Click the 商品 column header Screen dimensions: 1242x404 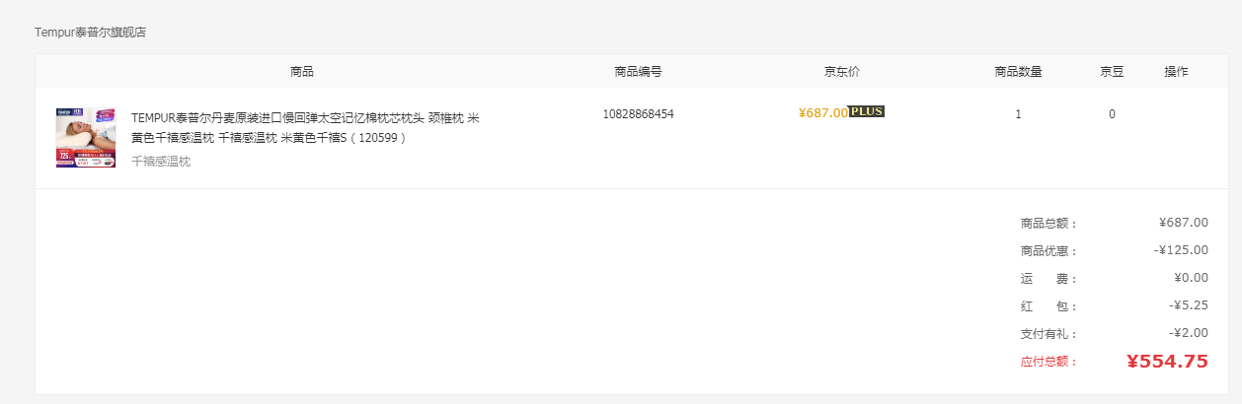pyautogui.click(x=302, y=72)
